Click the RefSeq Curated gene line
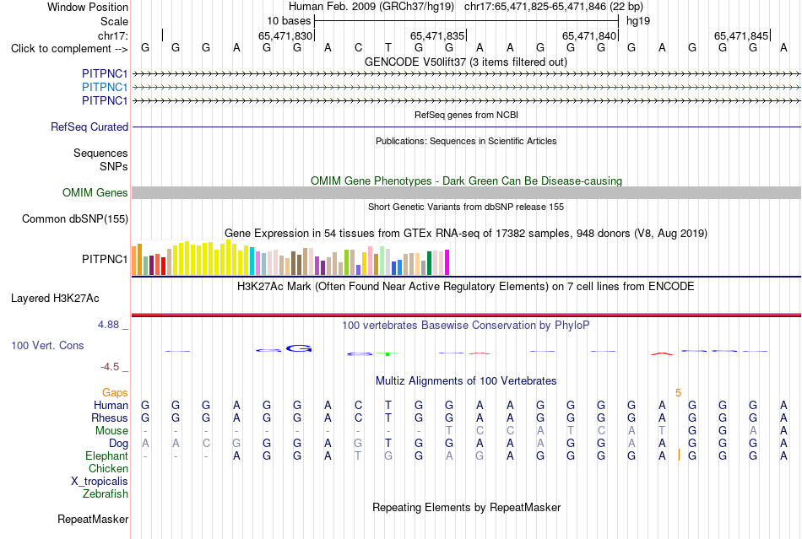802x539 pixels. [x=466, y=127]
